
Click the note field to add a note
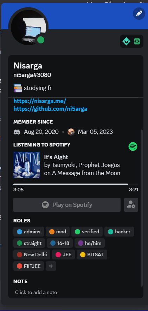pos(76,292)
